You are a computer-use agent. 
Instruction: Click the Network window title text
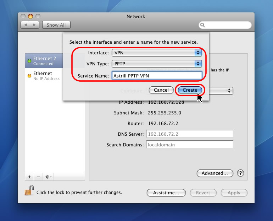[136, 16]
